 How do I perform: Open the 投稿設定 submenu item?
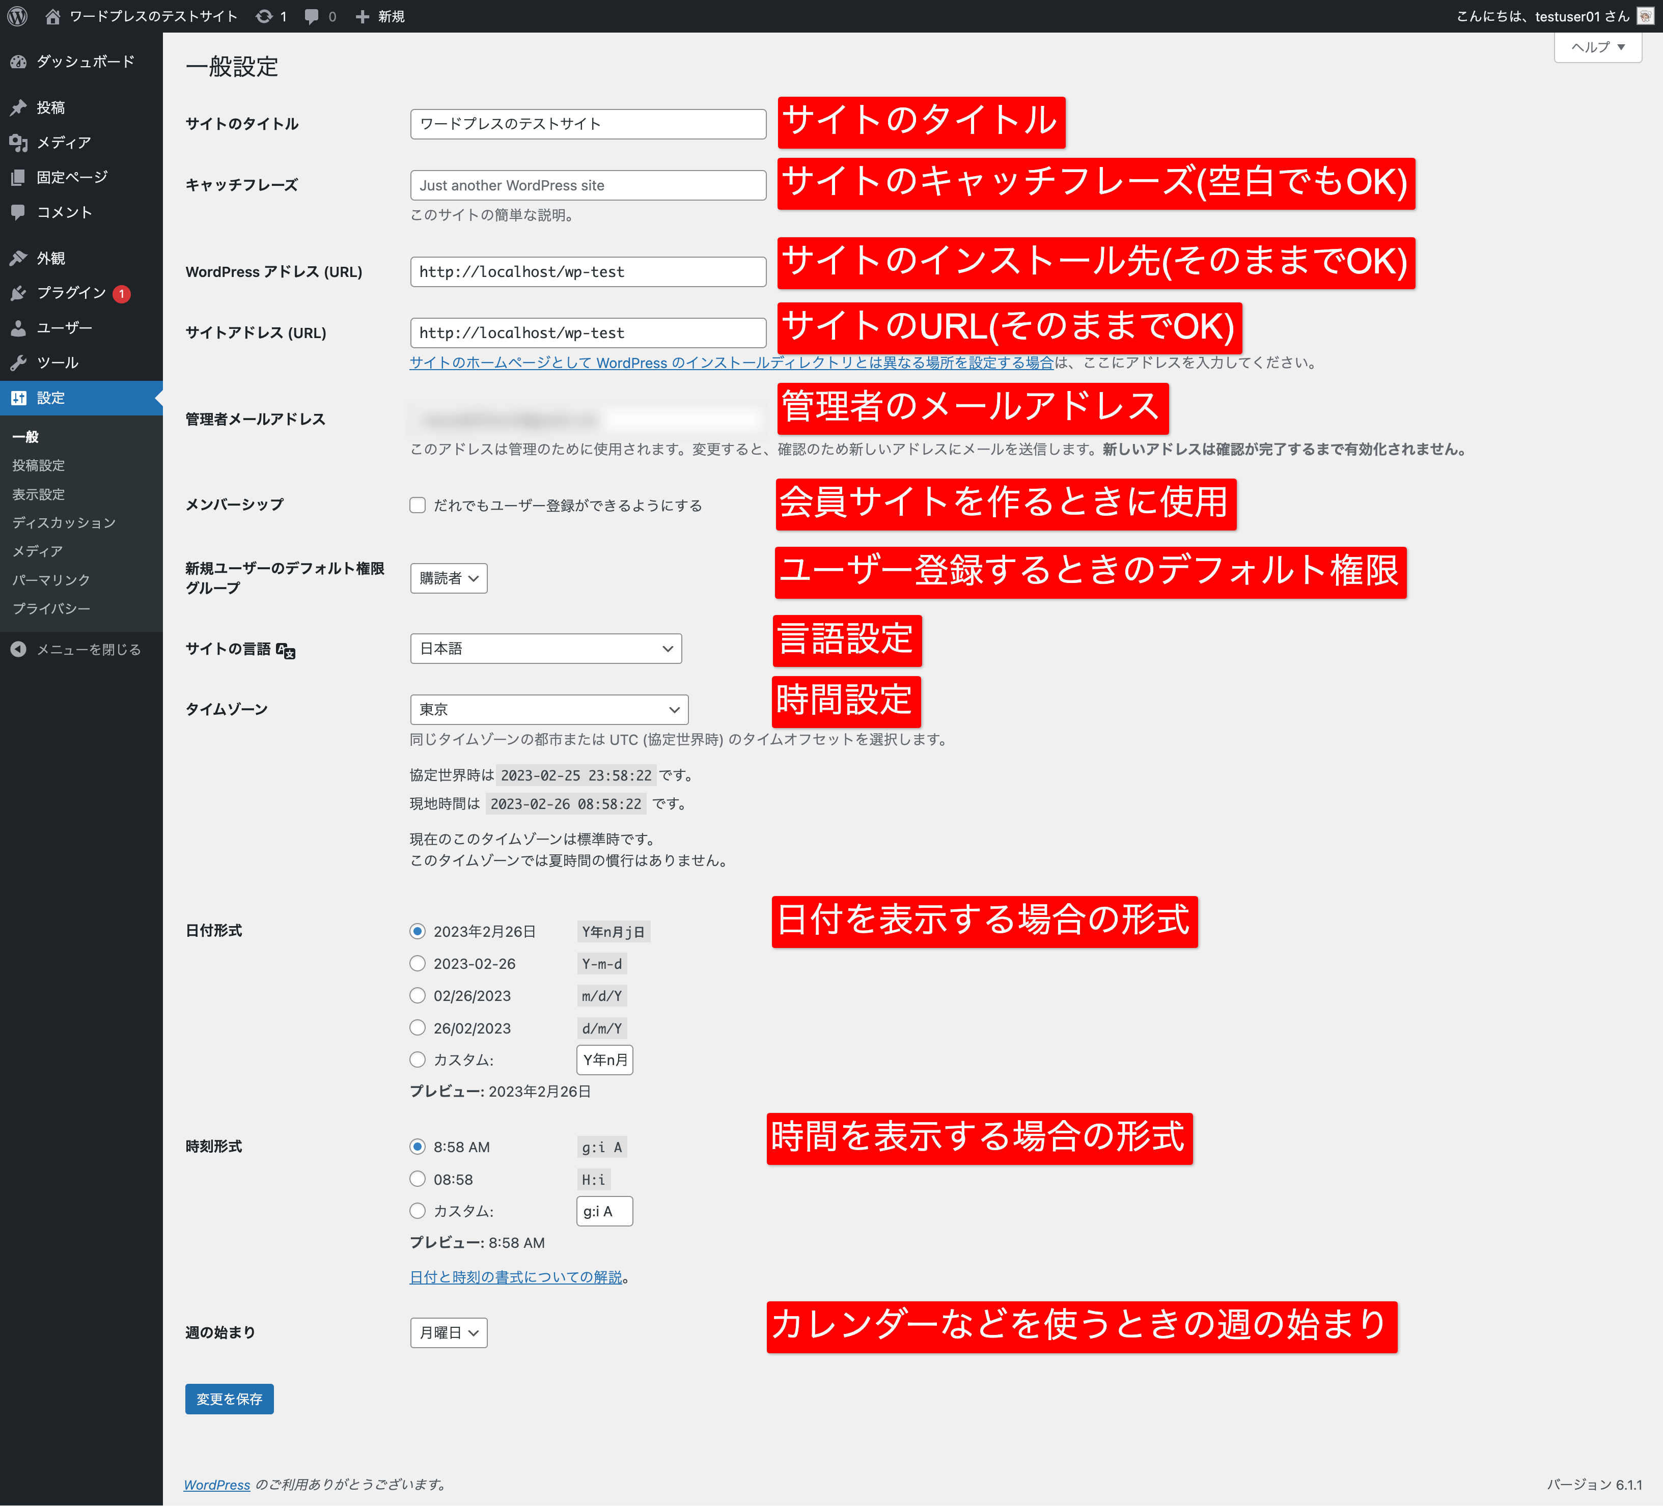(x=38, y=465)
